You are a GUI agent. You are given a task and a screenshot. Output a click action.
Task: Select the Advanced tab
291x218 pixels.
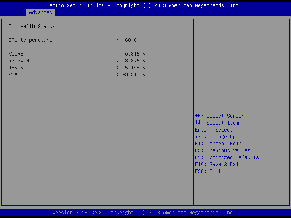coord(41,12)
